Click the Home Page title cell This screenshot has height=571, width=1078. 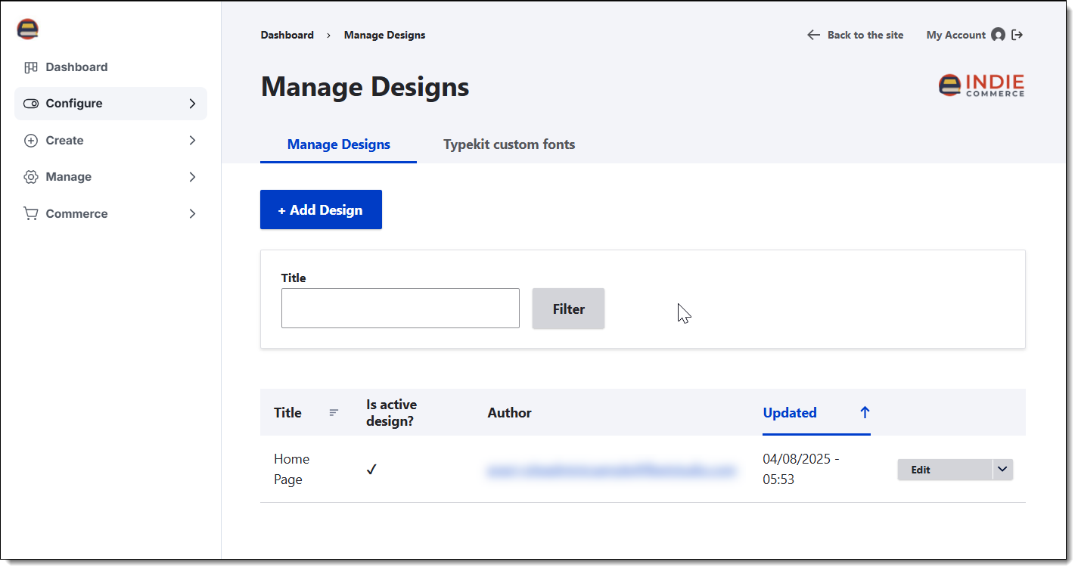tap(292, 469)
